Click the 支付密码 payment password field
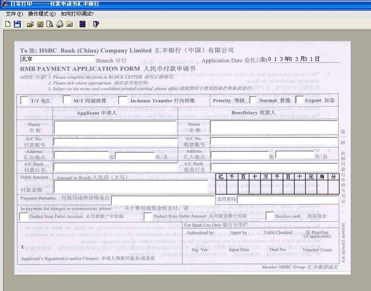 pyautogui.click(x=288, y=200)
